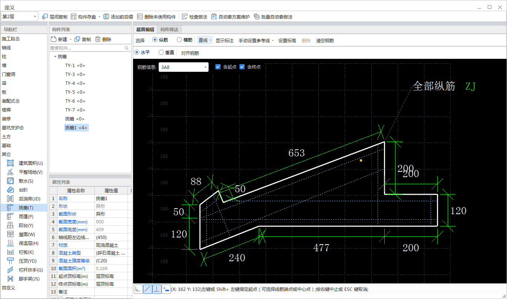This screenshot has height=299, width=507.
Task: Select the 阳台(Y) icon
Action: pos(11,225)
